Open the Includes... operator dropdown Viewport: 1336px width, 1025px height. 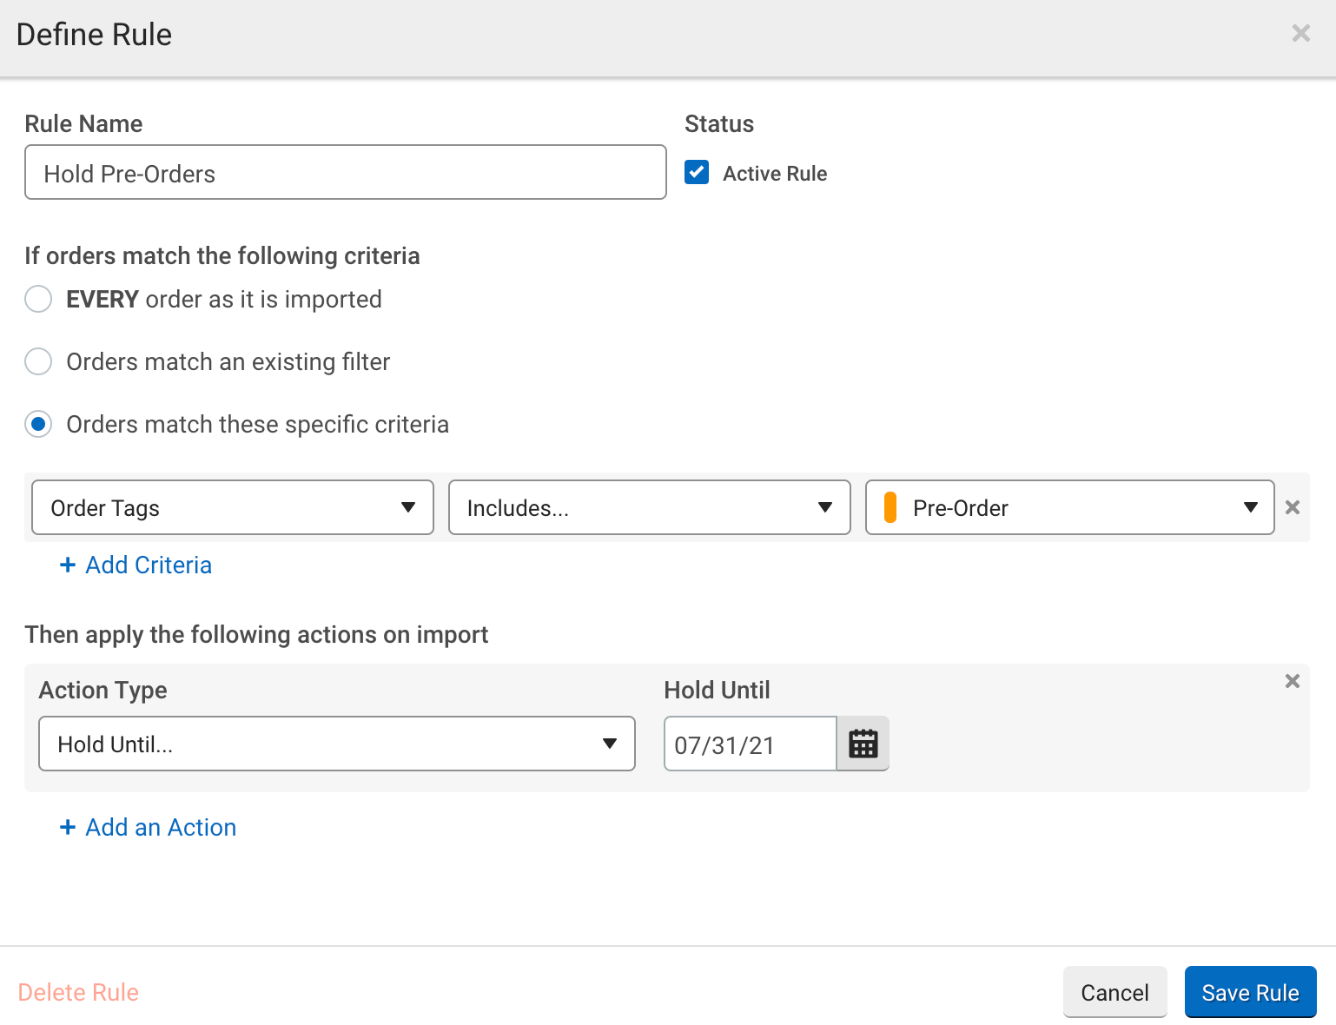(x=650, y=507)
